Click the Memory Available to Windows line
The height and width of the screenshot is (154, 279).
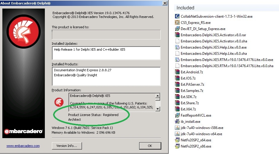click(83, 133)
